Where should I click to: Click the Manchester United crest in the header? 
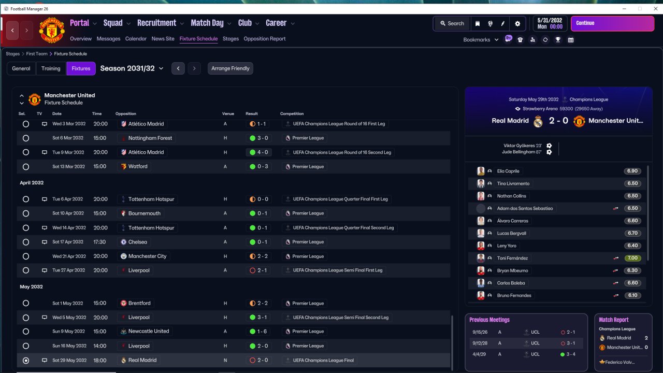pyautogui.click(x=52, y=31)
